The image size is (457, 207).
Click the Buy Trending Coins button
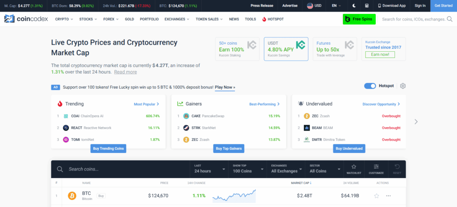click(x=108, y=148)
